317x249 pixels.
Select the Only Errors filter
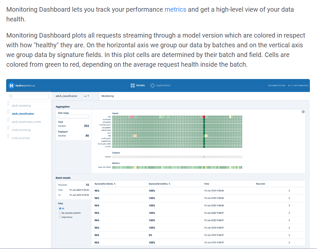pos(60,217)
